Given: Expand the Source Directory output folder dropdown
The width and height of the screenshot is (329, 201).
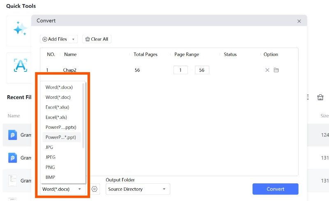Looking at the screenshot, I should [x=138, y=189].
